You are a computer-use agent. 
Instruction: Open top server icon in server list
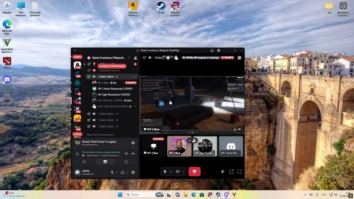pyautogui.click(x=77, y=65)
